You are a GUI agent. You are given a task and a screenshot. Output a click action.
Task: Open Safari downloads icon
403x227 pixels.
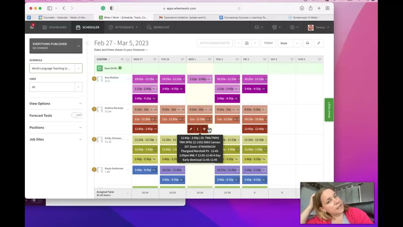click(x=302, y=9)
